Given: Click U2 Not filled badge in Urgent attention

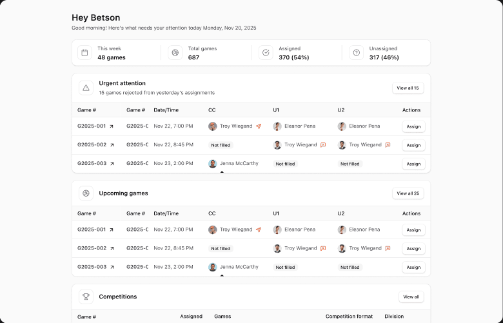Looking at the screenshot, I should [350, 164].
